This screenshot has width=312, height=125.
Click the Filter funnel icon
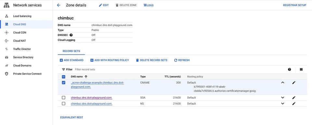[x=63, y=69]
